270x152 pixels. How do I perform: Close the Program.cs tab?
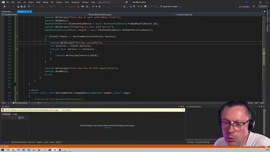click(31, 11)
